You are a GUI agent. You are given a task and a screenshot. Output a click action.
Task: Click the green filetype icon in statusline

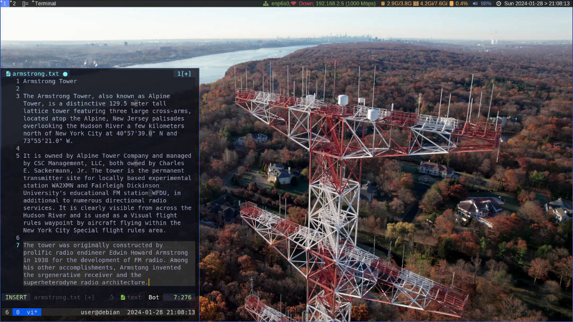coord(123,298)
